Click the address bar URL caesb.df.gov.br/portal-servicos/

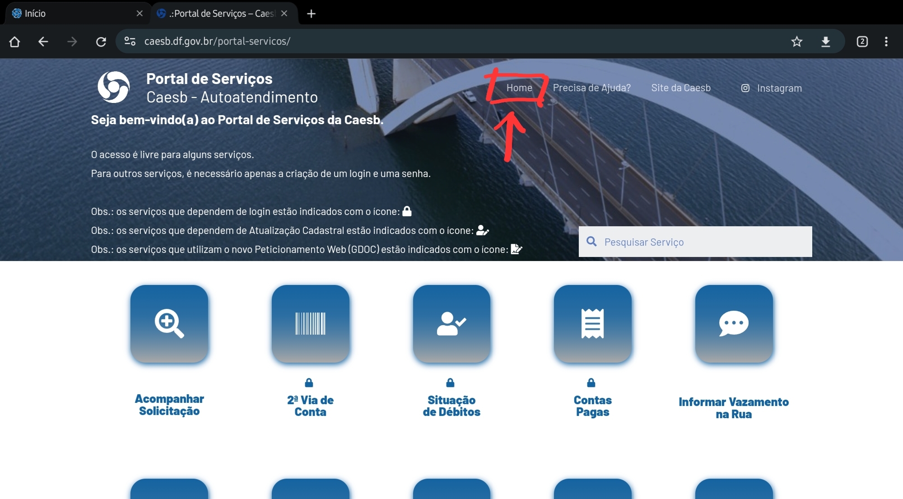[217, 41]
